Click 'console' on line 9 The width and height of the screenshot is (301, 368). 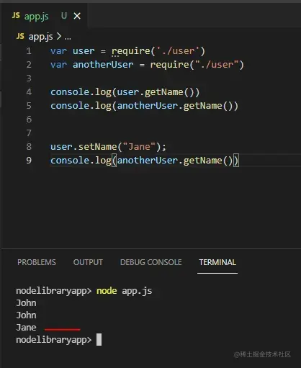tap(70, 161)
